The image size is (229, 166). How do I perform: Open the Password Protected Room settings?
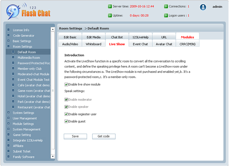click(x=34, y=63)
